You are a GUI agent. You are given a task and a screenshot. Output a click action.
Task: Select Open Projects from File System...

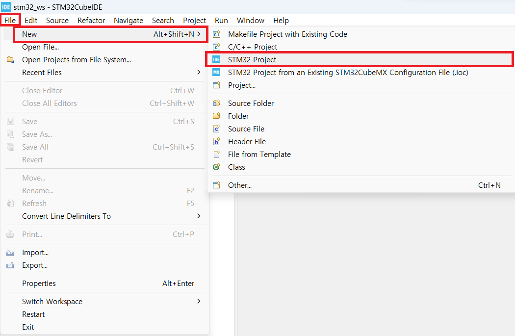click(105, 60)
